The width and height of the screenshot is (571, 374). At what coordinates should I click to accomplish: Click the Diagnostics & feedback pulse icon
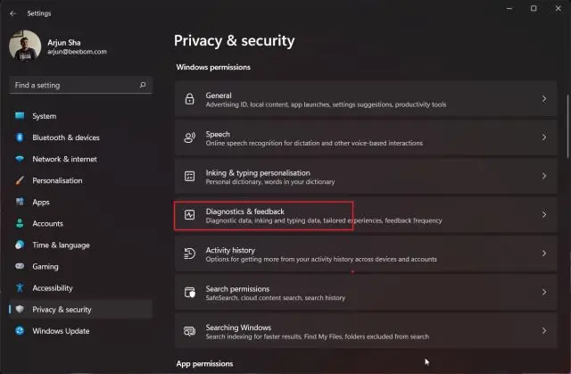[x=189, y=215]
